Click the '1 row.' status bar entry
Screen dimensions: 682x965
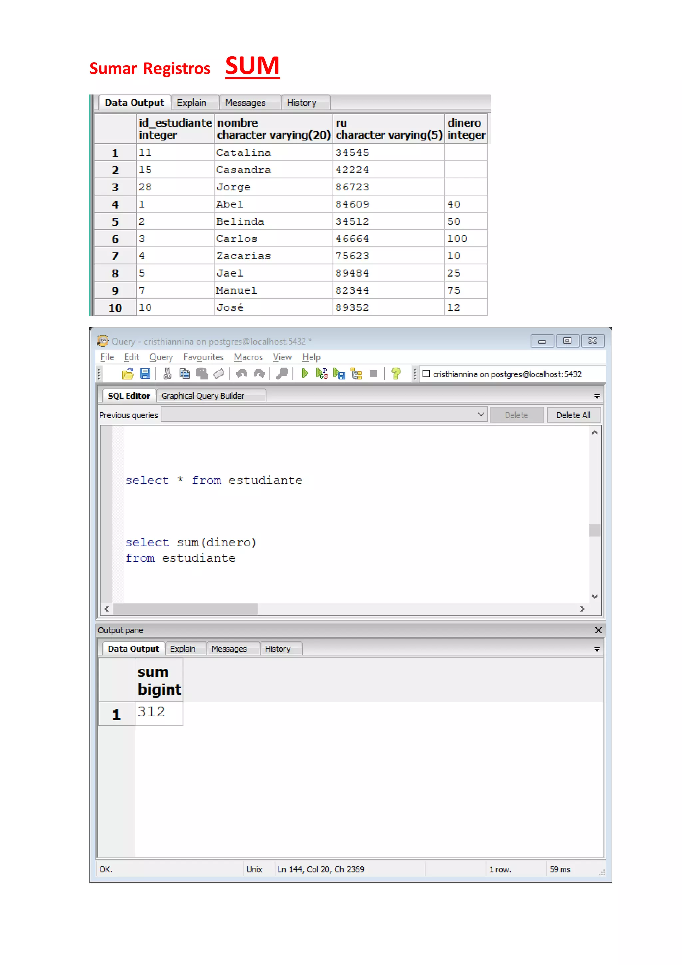coord(500,869)
